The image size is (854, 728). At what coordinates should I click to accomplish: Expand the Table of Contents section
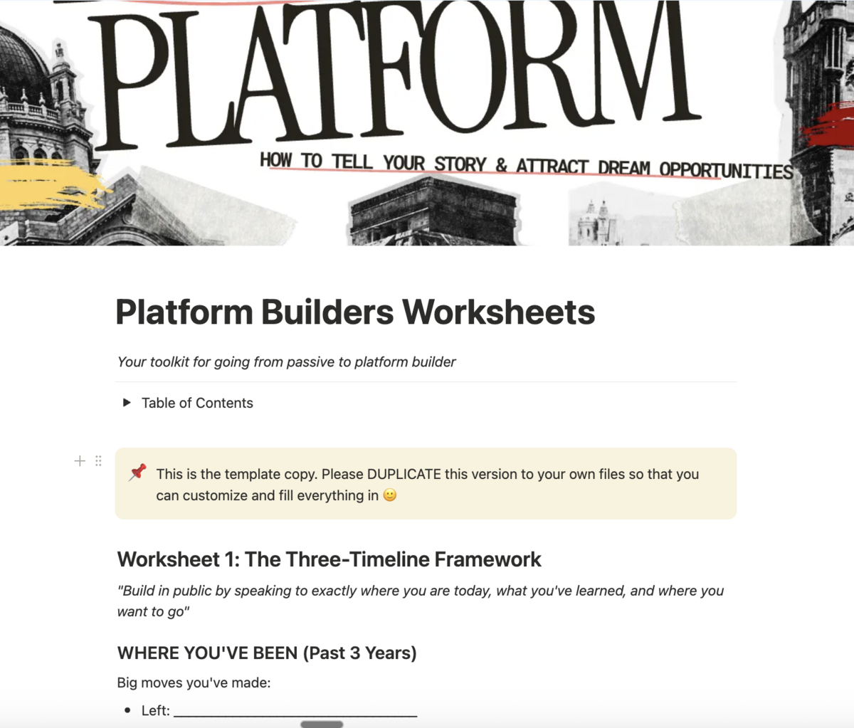197,403
